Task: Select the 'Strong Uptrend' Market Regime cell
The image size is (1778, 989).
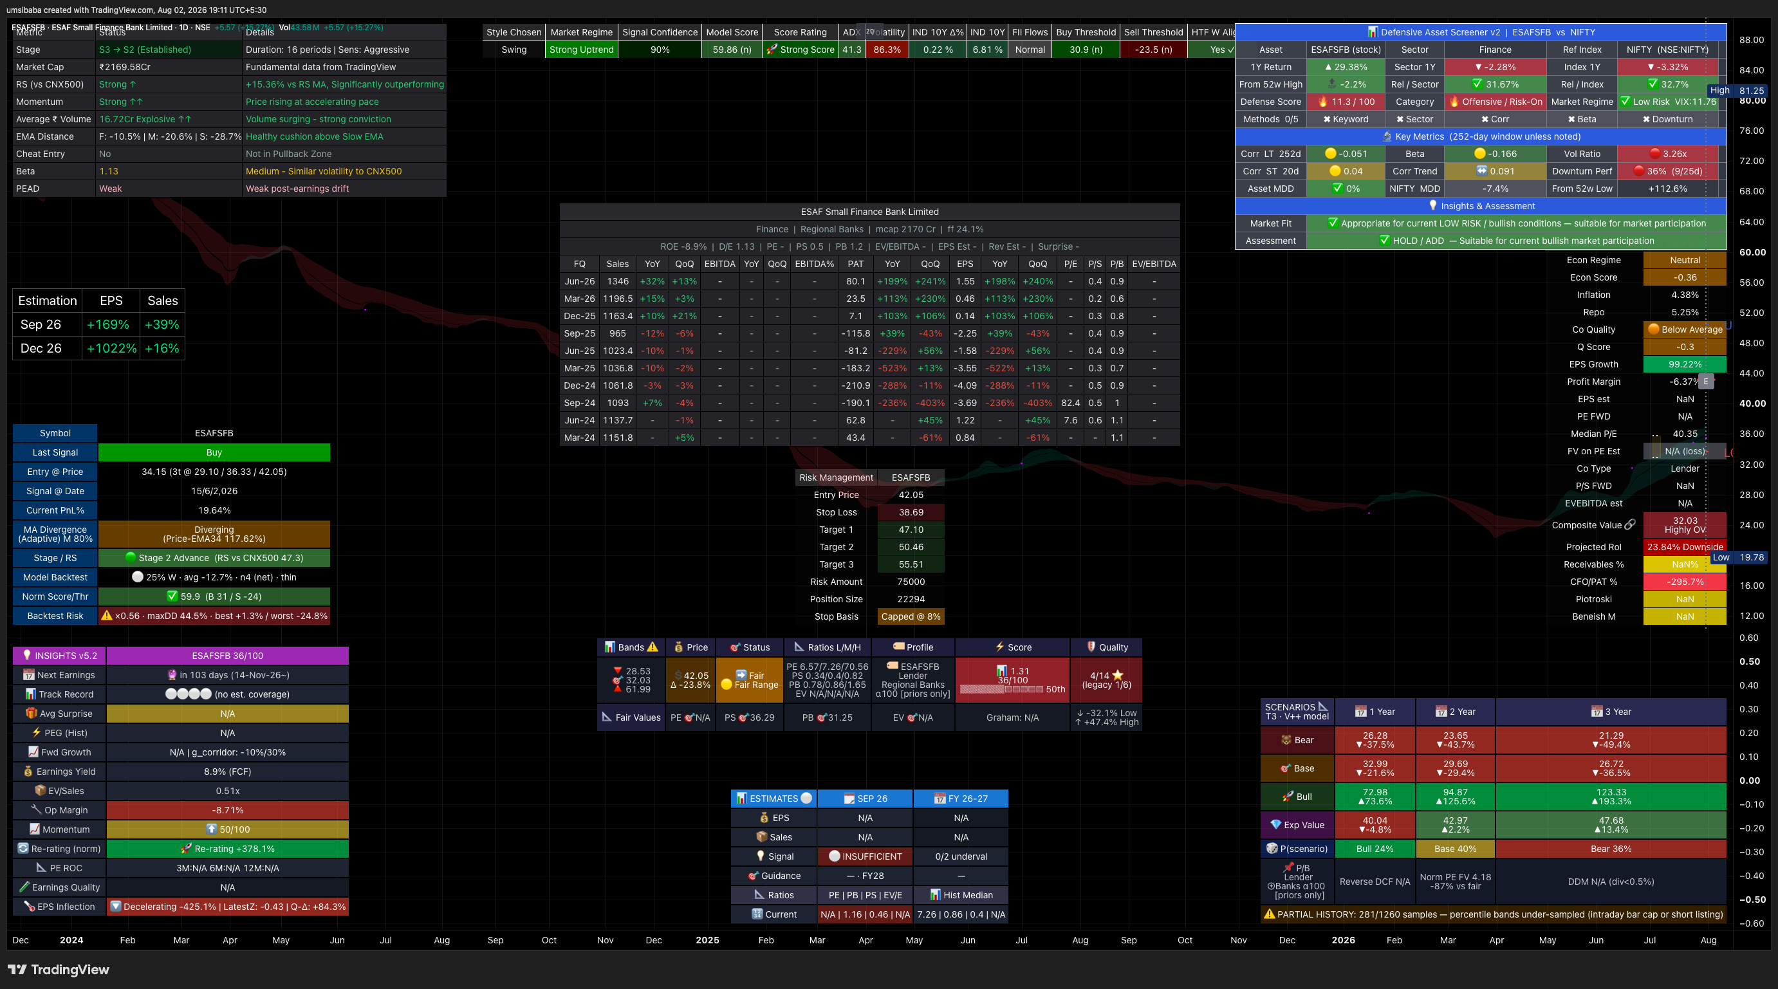Action: [581, 50]
